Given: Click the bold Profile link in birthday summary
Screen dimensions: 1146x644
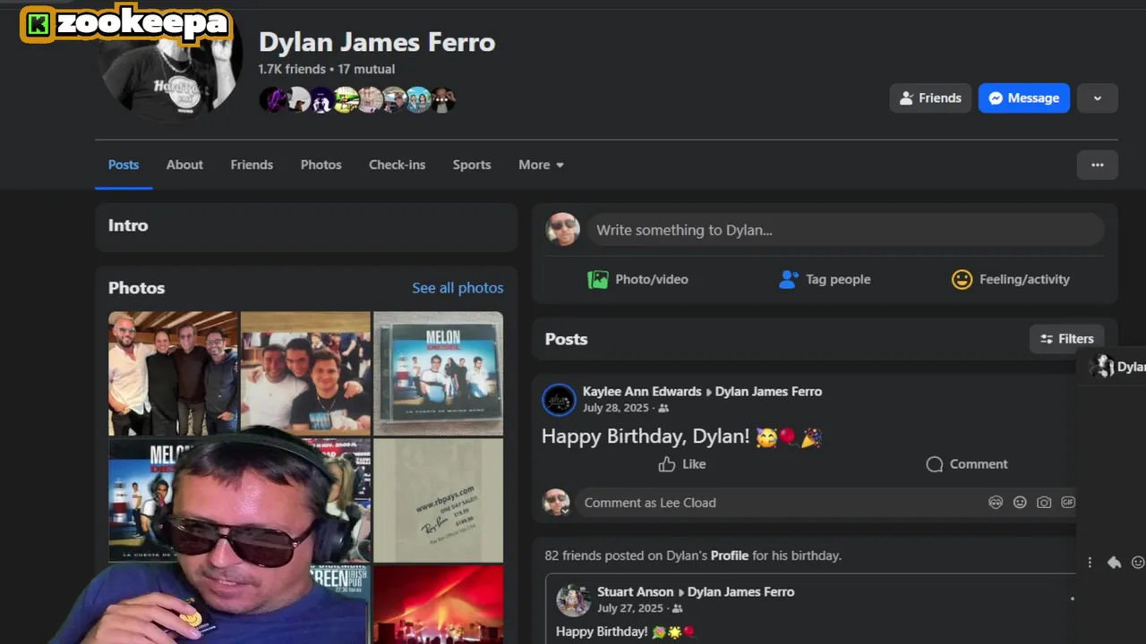Looking at the screenshot, I should [730, 555].
